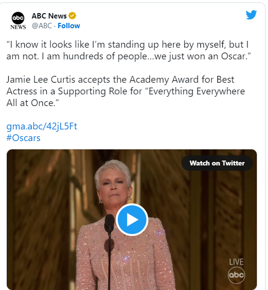Viewport: 268px width, 290px height.
Task: Click the Jamie Lee Curtis name text
Action: [41, 80]
